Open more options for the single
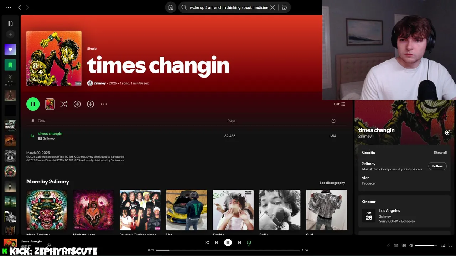Image resolution: width=456 pixels, height=256 pixels. 104,104
